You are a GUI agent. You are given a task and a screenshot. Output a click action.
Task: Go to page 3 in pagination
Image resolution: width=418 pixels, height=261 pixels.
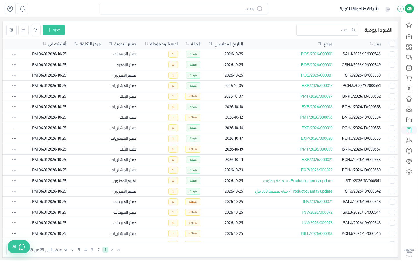click(x=92, y=250)
